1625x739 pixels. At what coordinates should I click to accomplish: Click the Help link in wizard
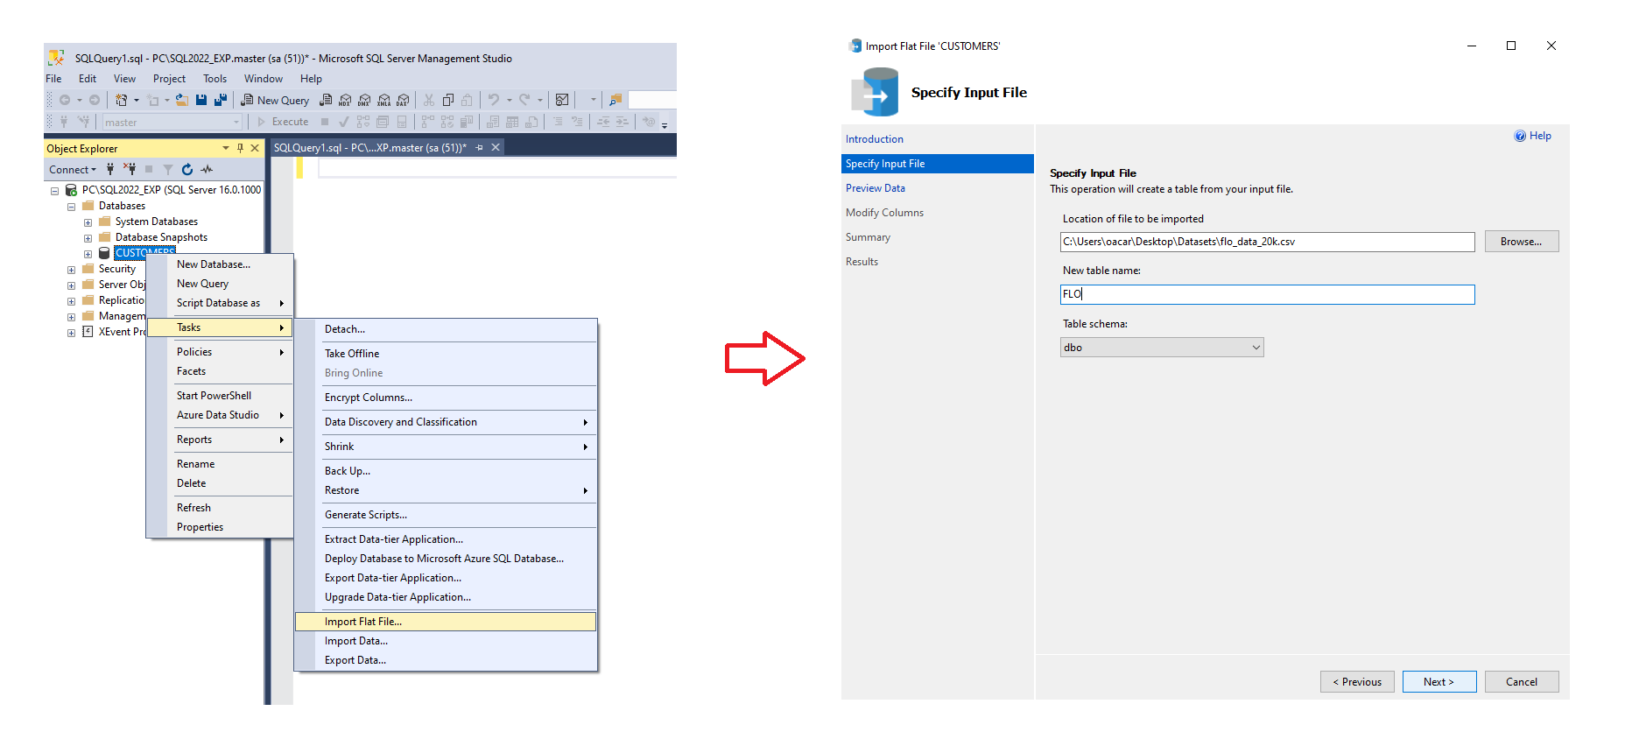(x=1533, y=136)
